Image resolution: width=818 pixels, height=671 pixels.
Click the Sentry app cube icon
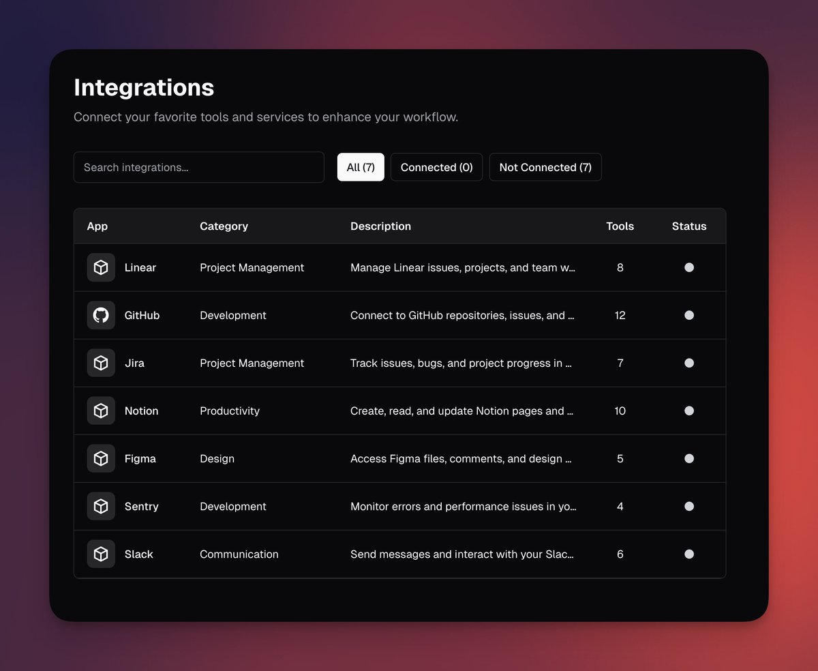101,506
